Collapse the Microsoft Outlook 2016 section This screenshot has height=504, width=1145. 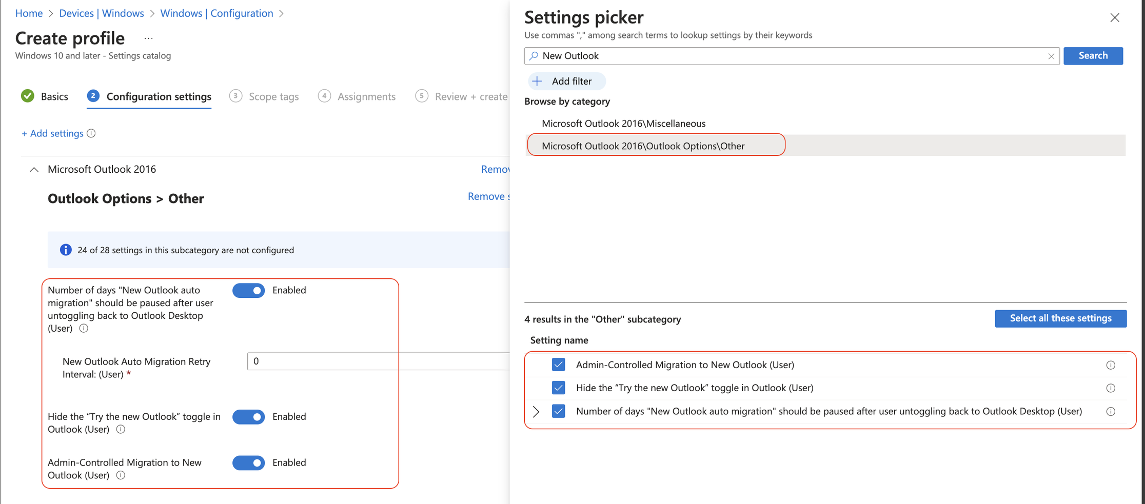(34, 169)
